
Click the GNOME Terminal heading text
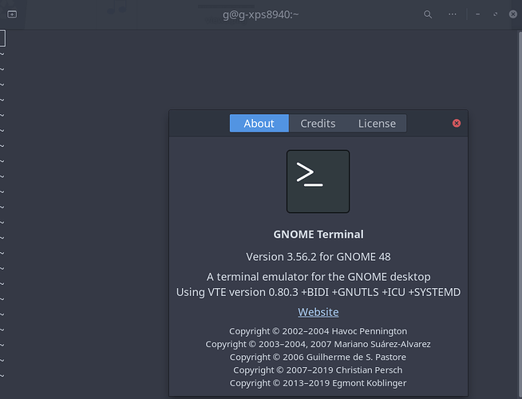tap(318, 235)
